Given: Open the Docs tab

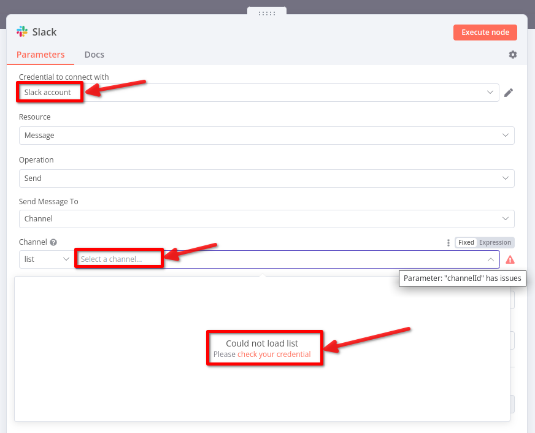Looking at the screenshot, I should coord(94,55).
